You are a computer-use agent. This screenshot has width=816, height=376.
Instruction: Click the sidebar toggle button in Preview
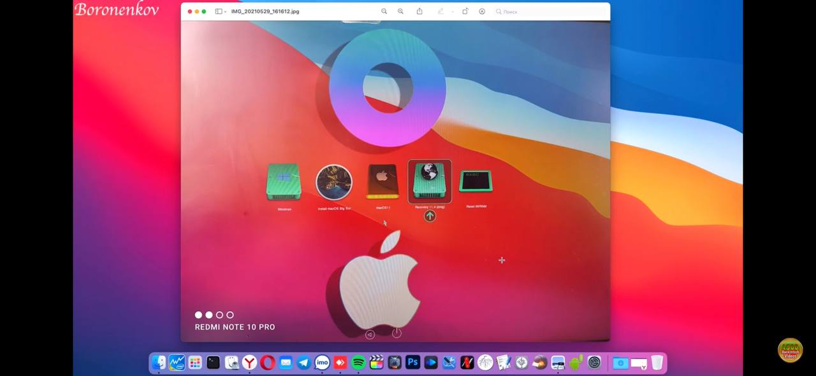click(x=219, y=11)
